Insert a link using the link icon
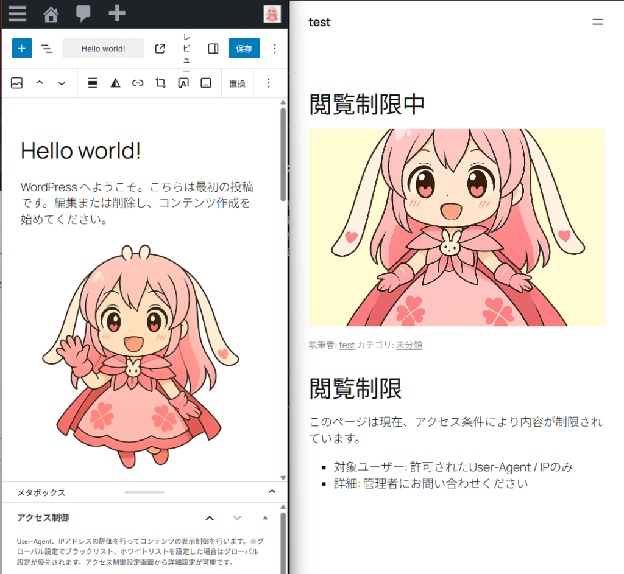 [138, 83]
